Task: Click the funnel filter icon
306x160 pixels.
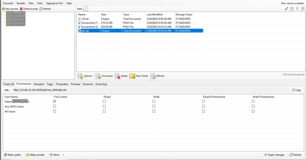Action: coord(297,9)
